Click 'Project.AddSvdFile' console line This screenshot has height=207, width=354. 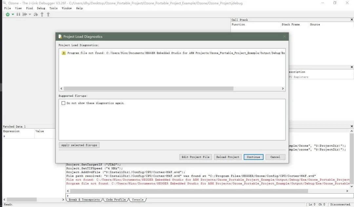coord(126,172)
